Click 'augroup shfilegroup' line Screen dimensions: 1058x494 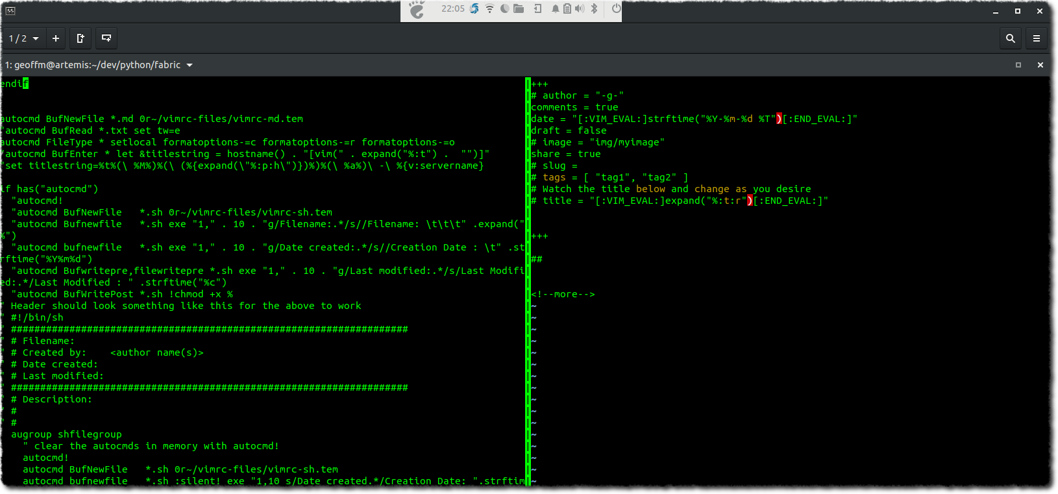click(x=66, y=434)
